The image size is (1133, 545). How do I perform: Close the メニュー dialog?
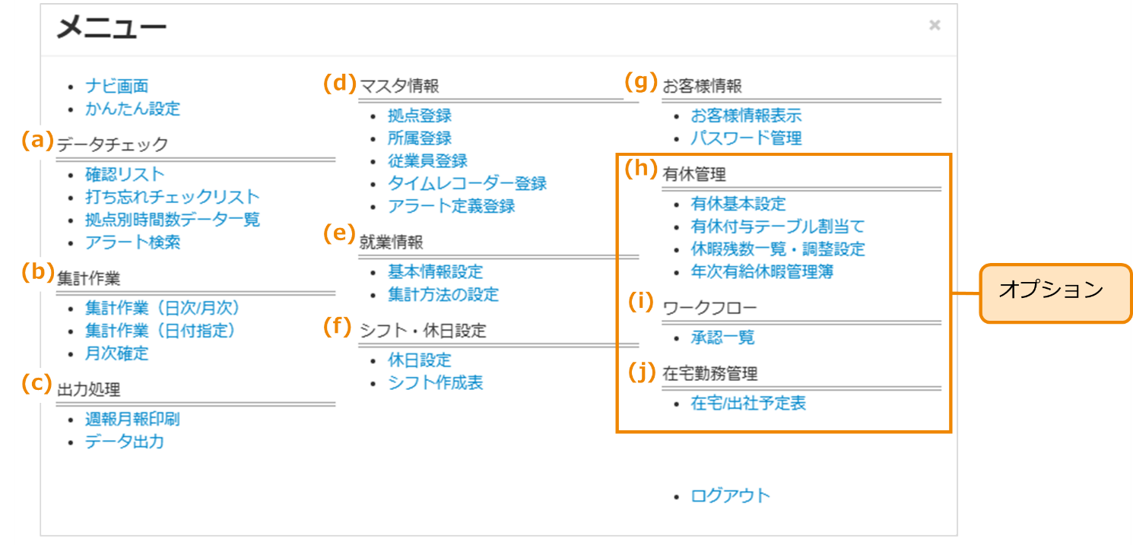click(x=934, y=24)
